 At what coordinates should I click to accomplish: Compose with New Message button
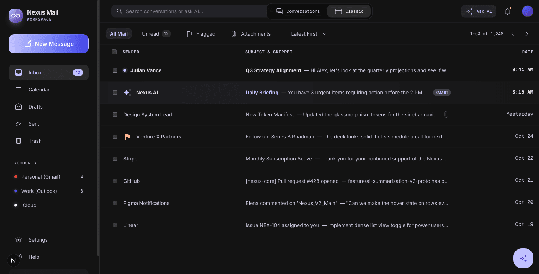point(48,44)
